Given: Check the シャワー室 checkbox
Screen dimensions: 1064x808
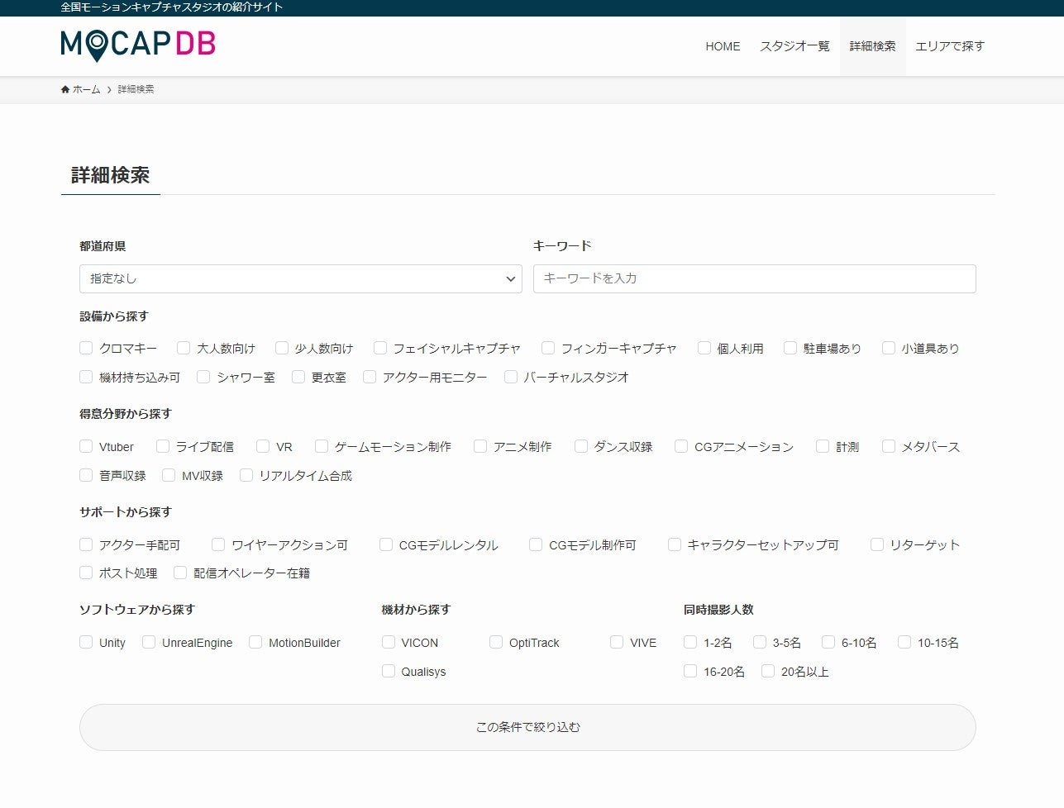Looking at the screenshot, I should coord(203,377).
